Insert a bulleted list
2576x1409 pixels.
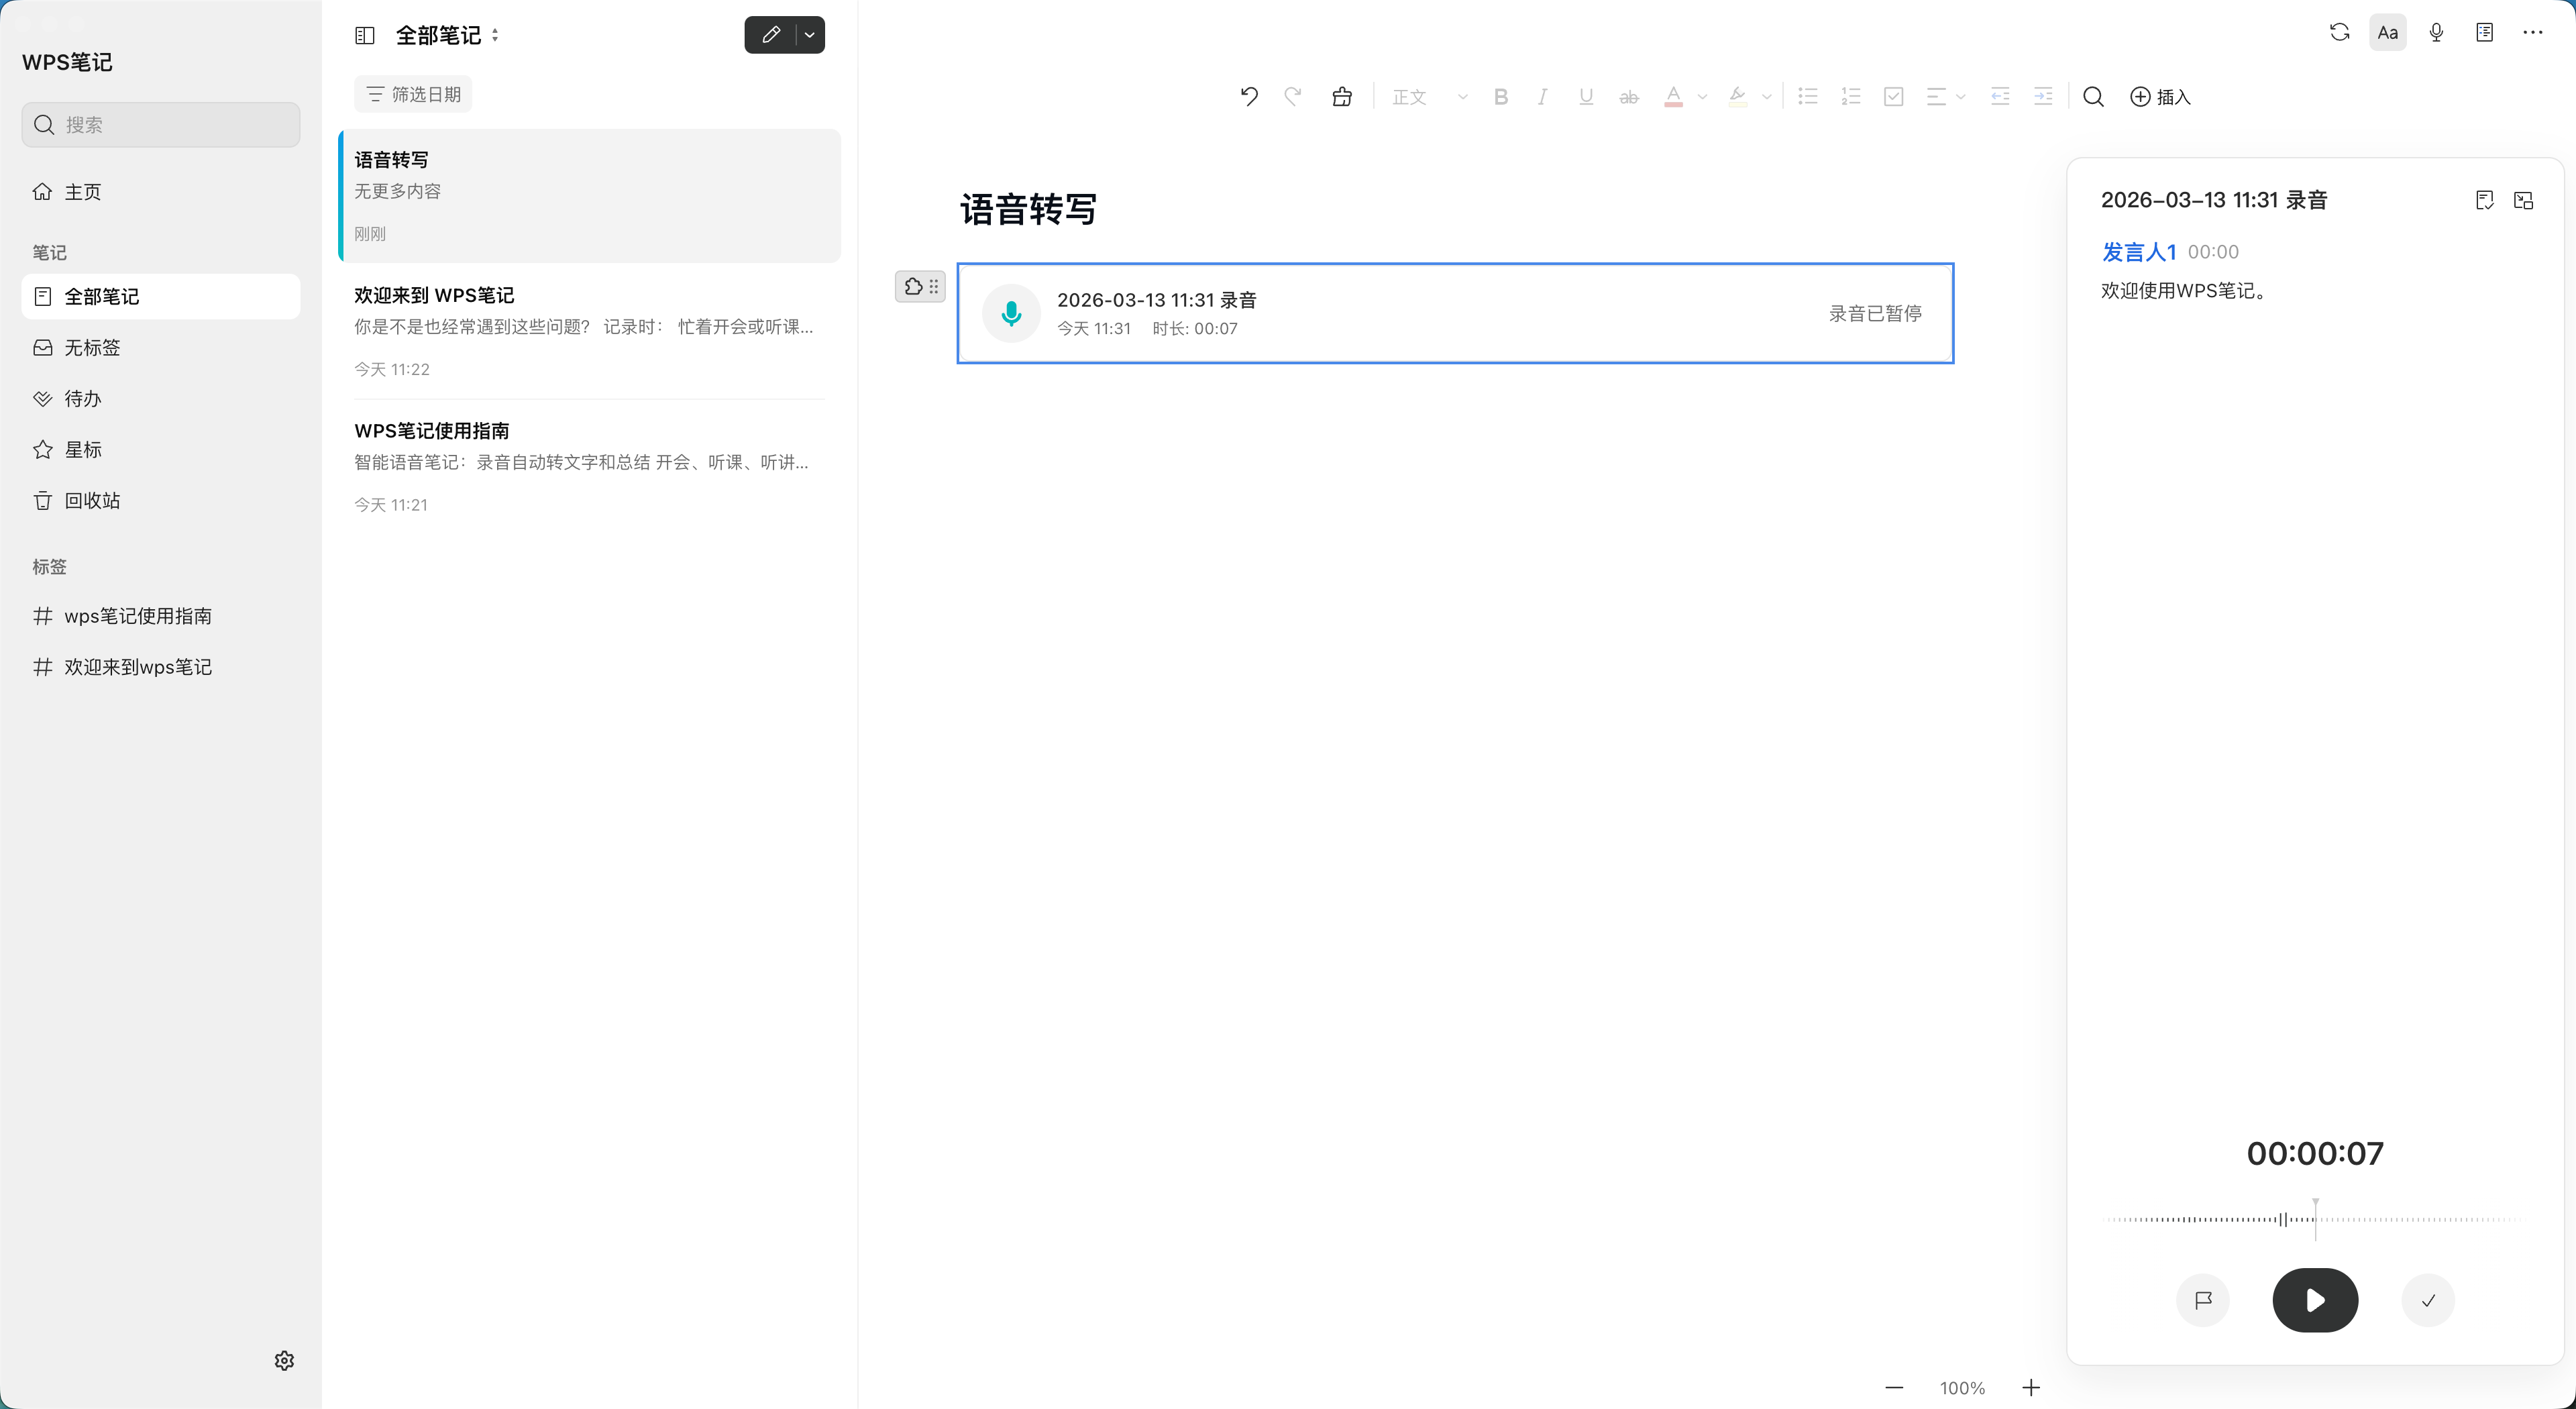click(1807, 96)
